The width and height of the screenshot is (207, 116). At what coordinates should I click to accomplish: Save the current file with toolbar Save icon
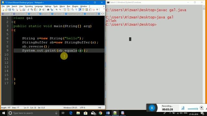point(10,10)
